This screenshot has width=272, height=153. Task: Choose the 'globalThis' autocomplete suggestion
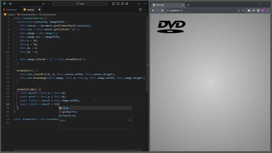coord(95,112)
